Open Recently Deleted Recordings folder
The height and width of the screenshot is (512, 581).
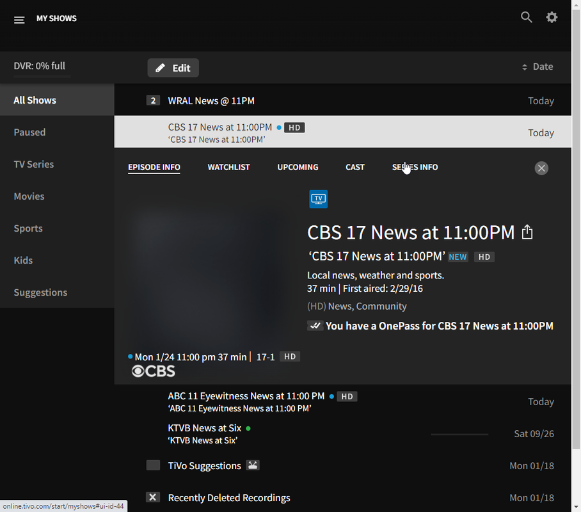click(343, 497)
